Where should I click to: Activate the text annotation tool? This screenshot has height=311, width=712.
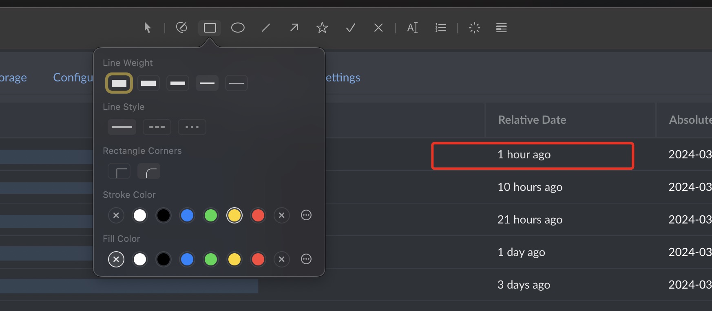412,28
